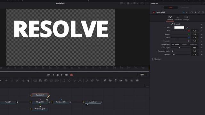Viewport: 205px width, 115px height.
Task: Toggle keyframe for the Cone Angle parameter
Action: tap(202, 48)
